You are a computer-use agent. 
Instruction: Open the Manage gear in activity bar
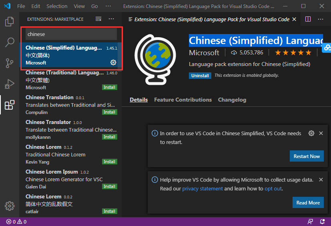pos(10,206)
